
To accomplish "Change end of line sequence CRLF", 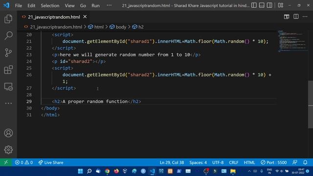I will pos(234,162).
